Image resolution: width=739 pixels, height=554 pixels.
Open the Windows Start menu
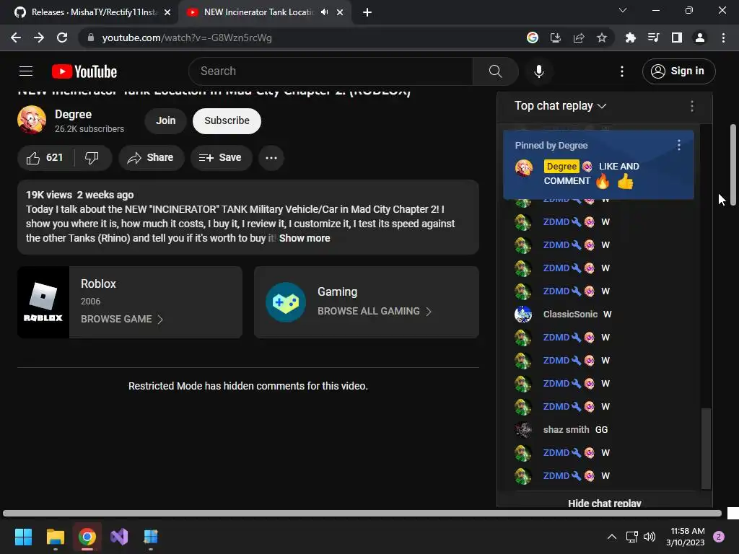(23, 537)
